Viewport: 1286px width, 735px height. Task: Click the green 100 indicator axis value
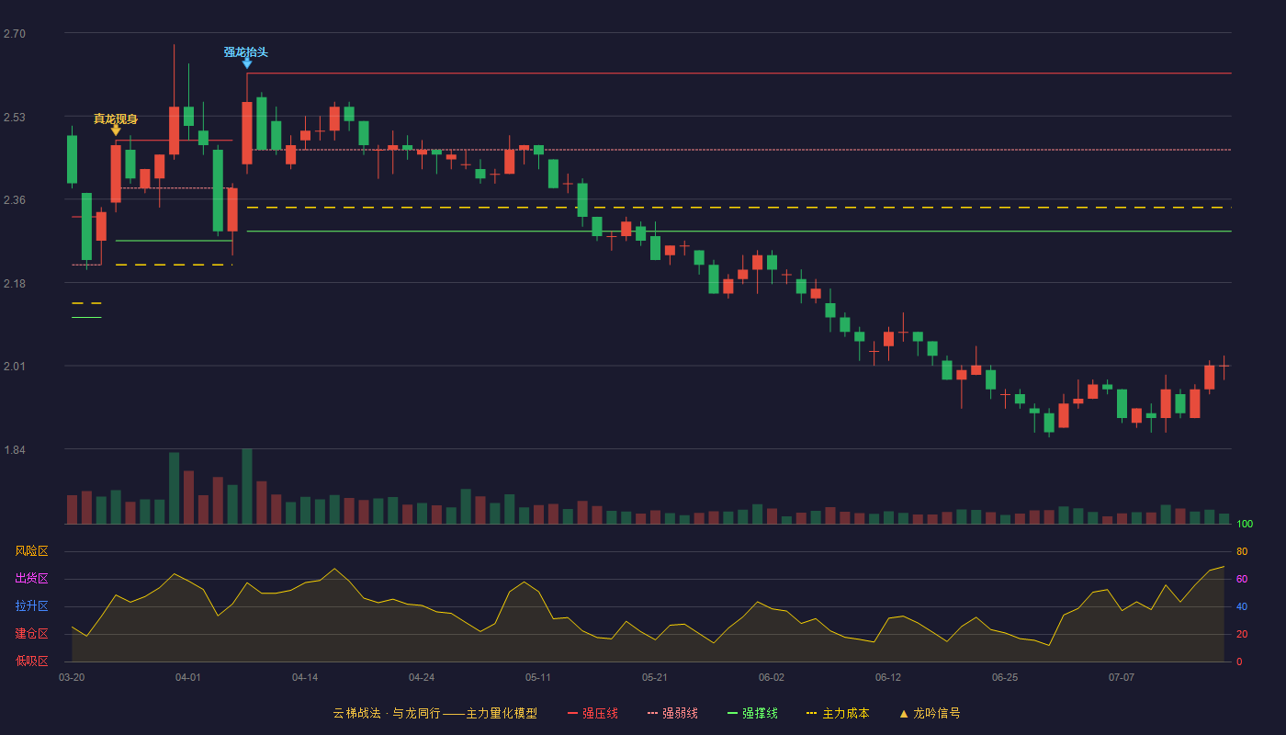[x=1245, y=525]
